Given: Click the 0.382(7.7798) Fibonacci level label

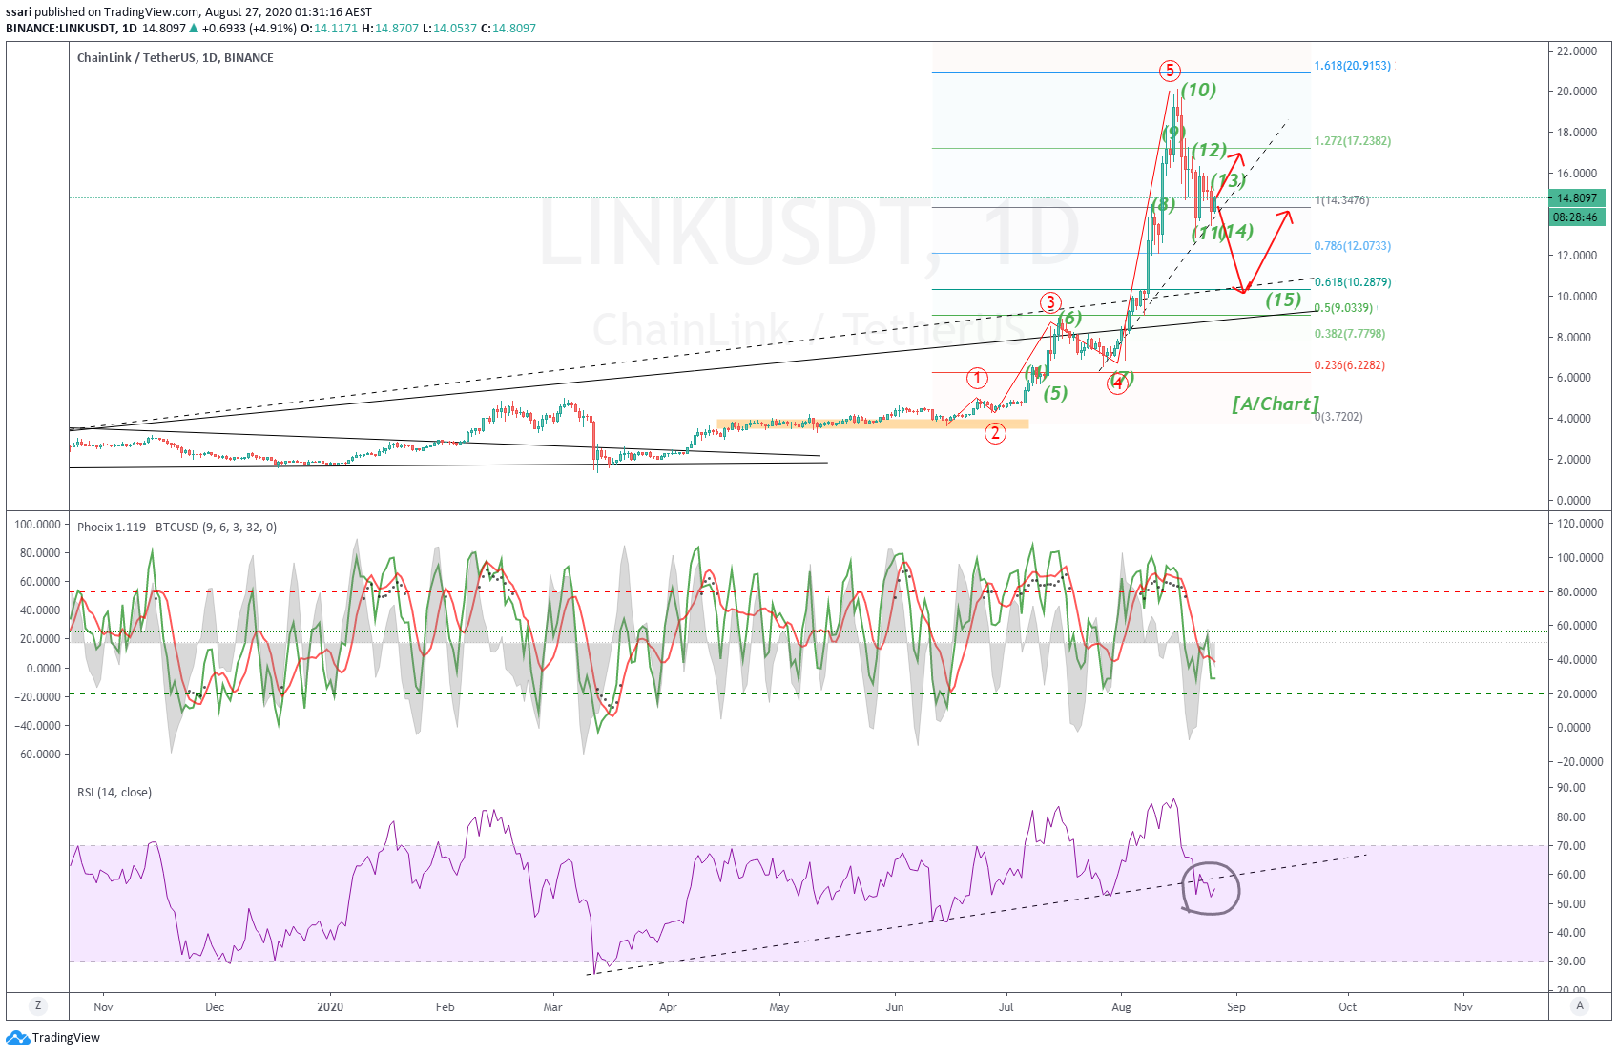Looking at the screenshot, I should tap(1349, 334).
